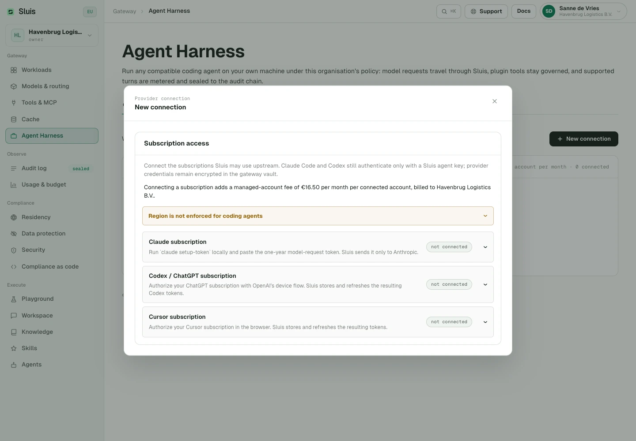Select the Residency sidebar item
This screenshot has height=441, width=636.
[52, 217]
